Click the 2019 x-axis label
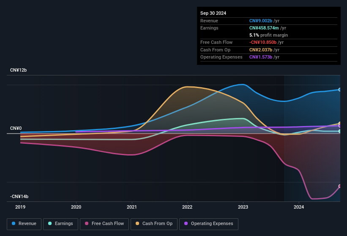Viewport: 347px width, 236px height. pos(20,207)
